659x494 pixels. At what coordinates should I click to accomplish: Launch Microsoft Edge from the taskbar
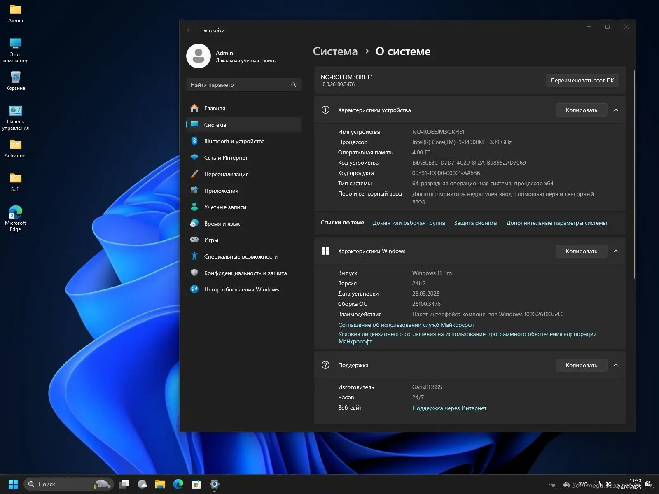pos(178,484)
